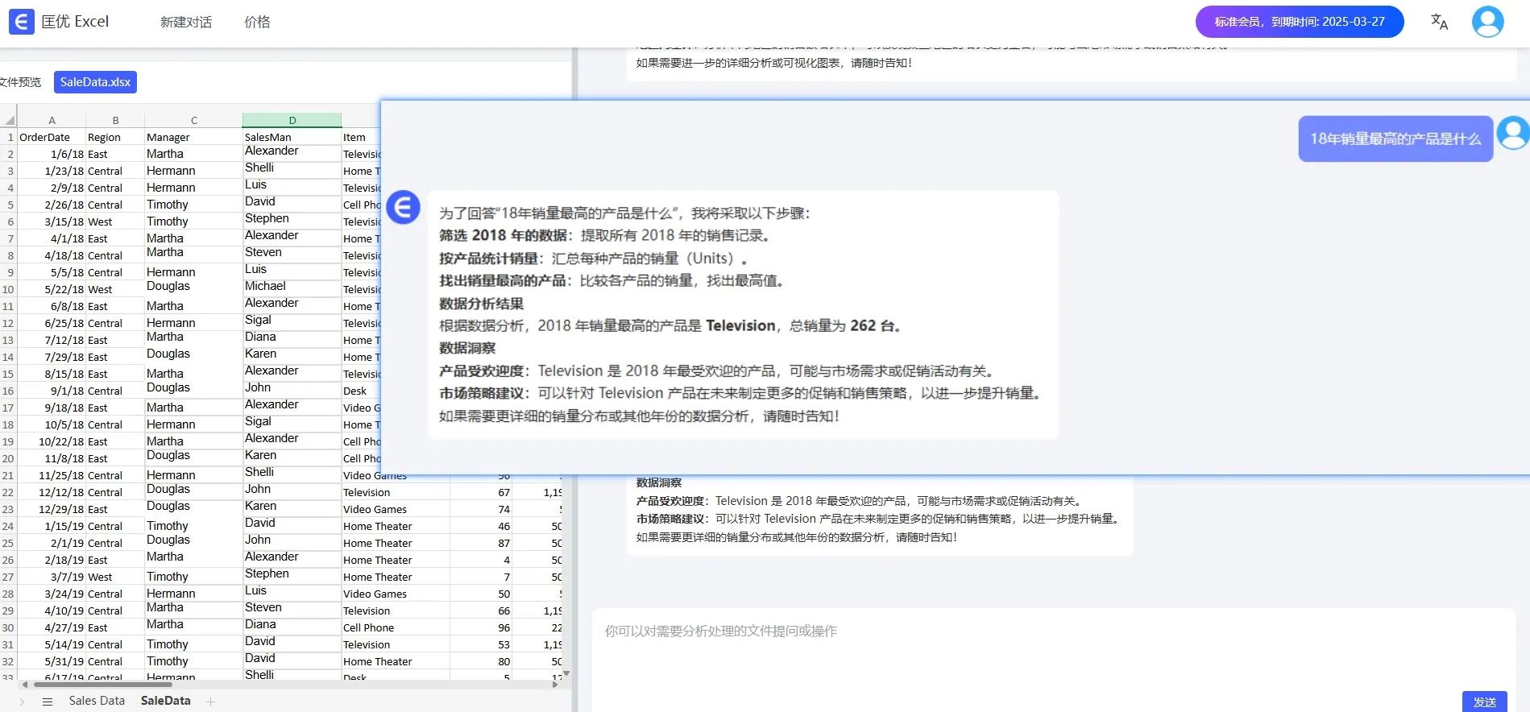Click the 标准会员 membership button
The width and height of the screenshot is (1530, 712).
pos(1300,22)
